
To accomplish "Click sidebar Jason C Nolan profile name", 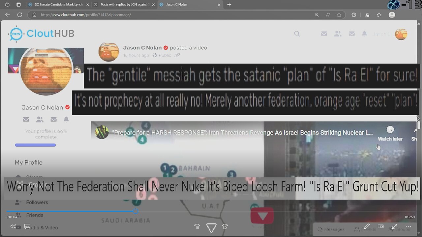I will (x=42, y=108).
